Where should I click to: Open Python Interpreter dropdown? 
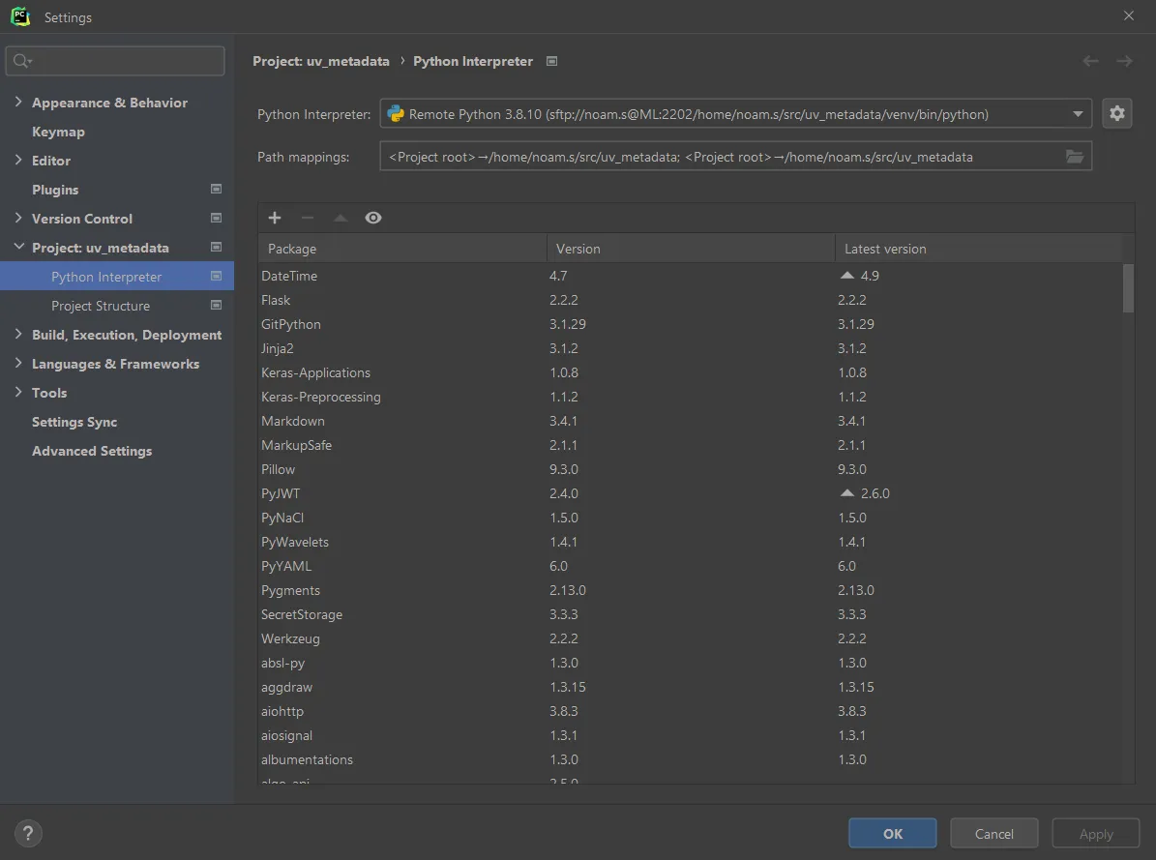pyautogui.click(x=735, y=113)
